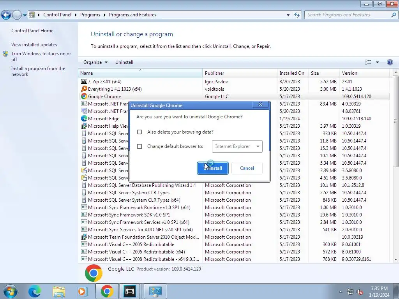Click the Microsoft Edge icon in the program list
Image resolution: width=399 pixels, height=299 pixels.
(x=84, y=118)
